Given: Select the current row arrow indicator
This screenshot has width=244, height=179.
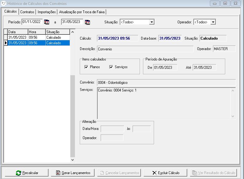Looking at the screenshot, I should point(6,43).
